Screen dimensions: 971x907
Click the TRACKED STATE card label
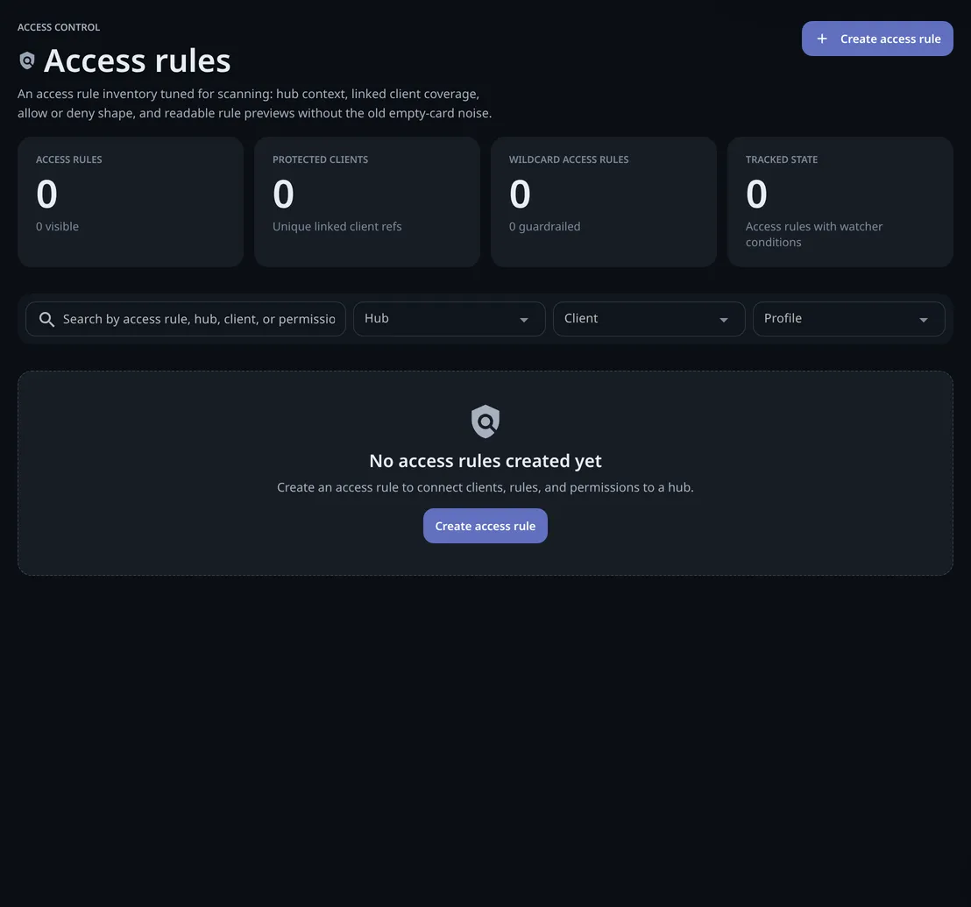click(x=782, y=159)
